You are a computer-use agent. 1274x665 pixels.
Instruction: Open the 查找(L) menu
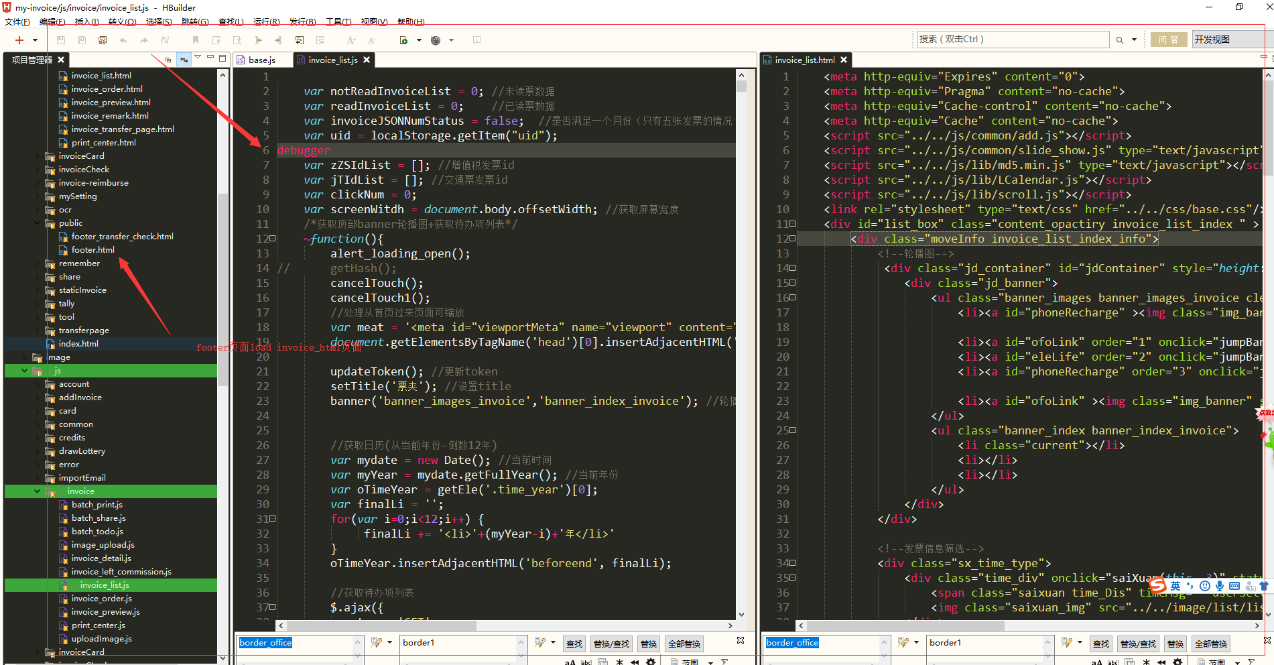coord(231,22)
